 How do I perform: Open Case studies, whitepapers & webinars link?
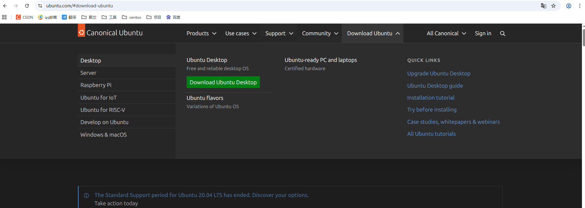click(x=454, y=122)
